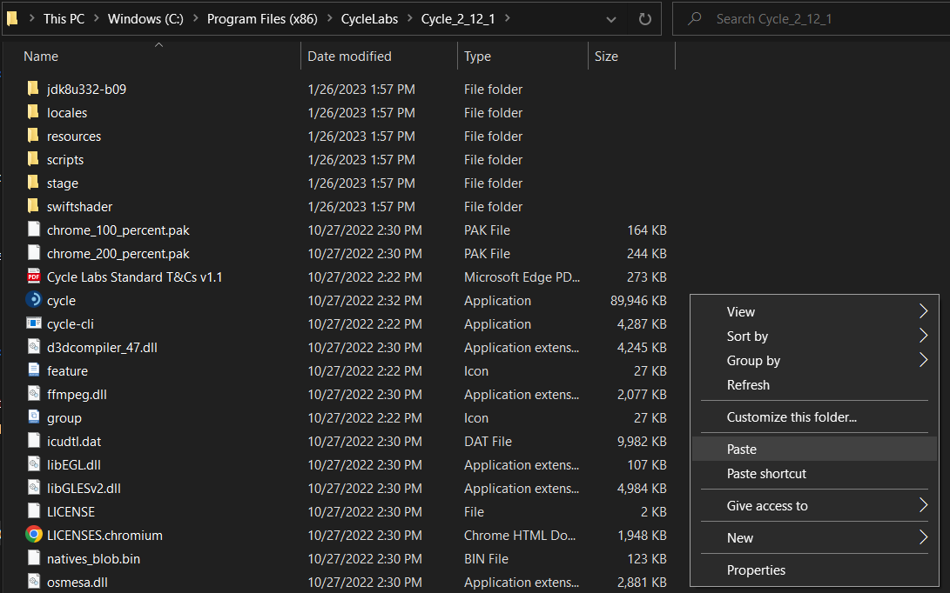The width and height of the screenshot is (950, 593).
Task: Sort by Size column header
Action: (606, 57)
